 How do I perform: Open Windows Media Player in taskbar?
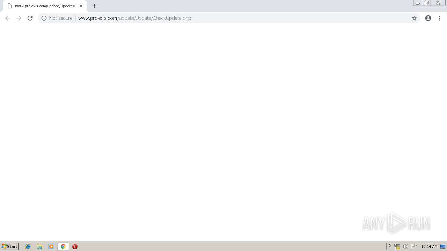(51, 246)
